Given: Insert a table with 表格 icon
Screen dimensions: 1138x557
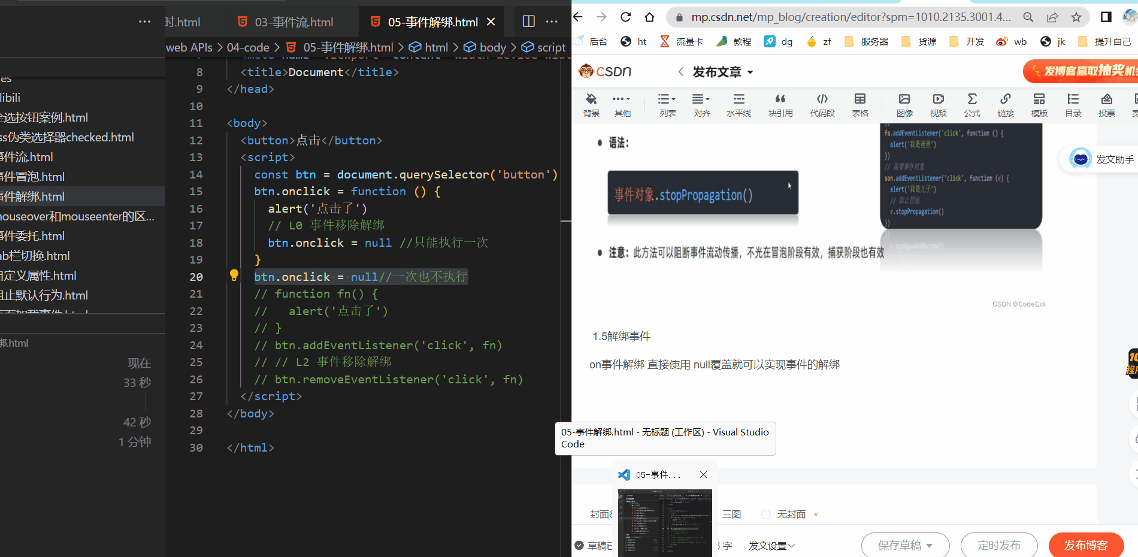Looking at the screenshot, I should point(860,105).
